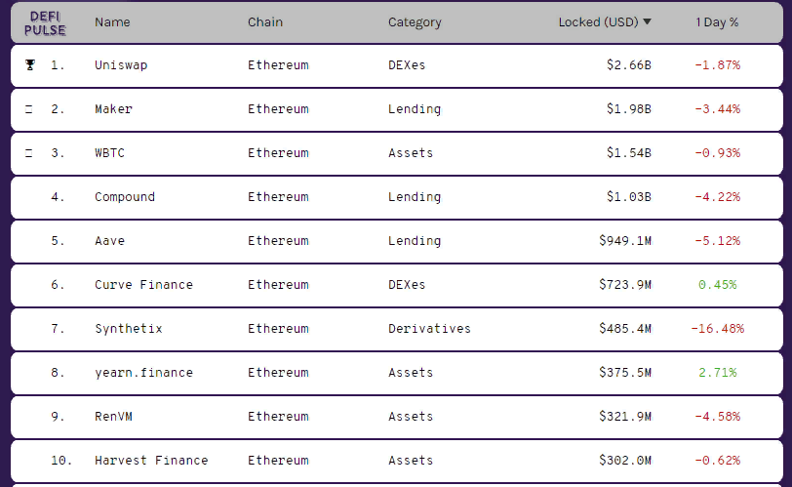Open the yearn.finance entry

[143, 373]
